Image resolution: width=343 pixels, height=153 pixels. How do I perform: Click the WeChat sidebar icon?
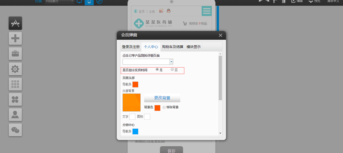(x=15, y=130)
